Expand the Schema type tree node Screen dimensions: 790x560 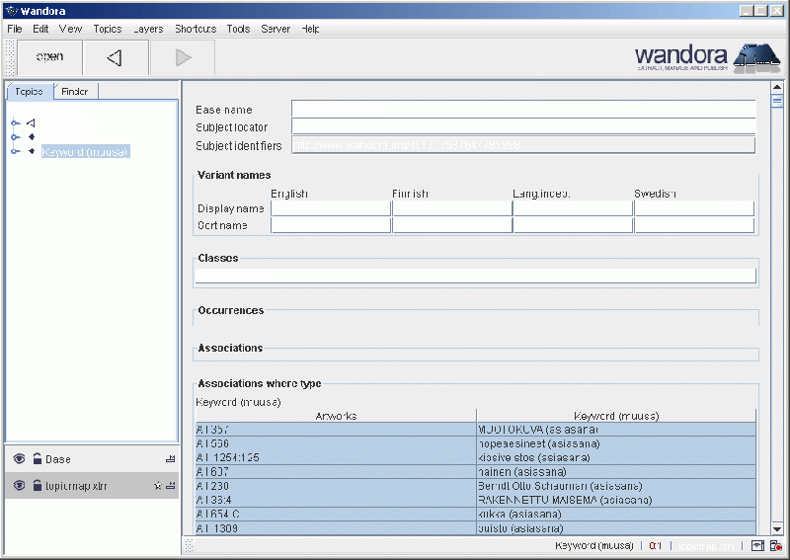tap(15, 123)
